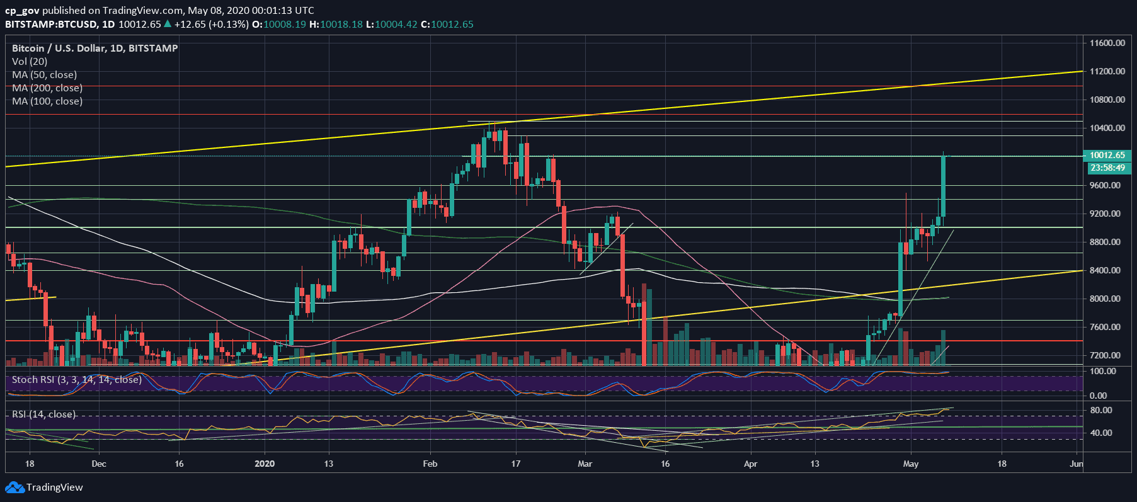Click the May label on the time axis
The height and width of the screenshot is (502, 1137).
click(911, 464)
